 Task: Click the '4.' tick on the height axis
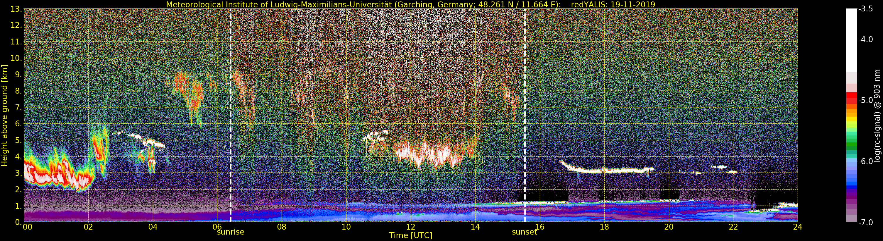pyautogui.click(x=18, y=157)
